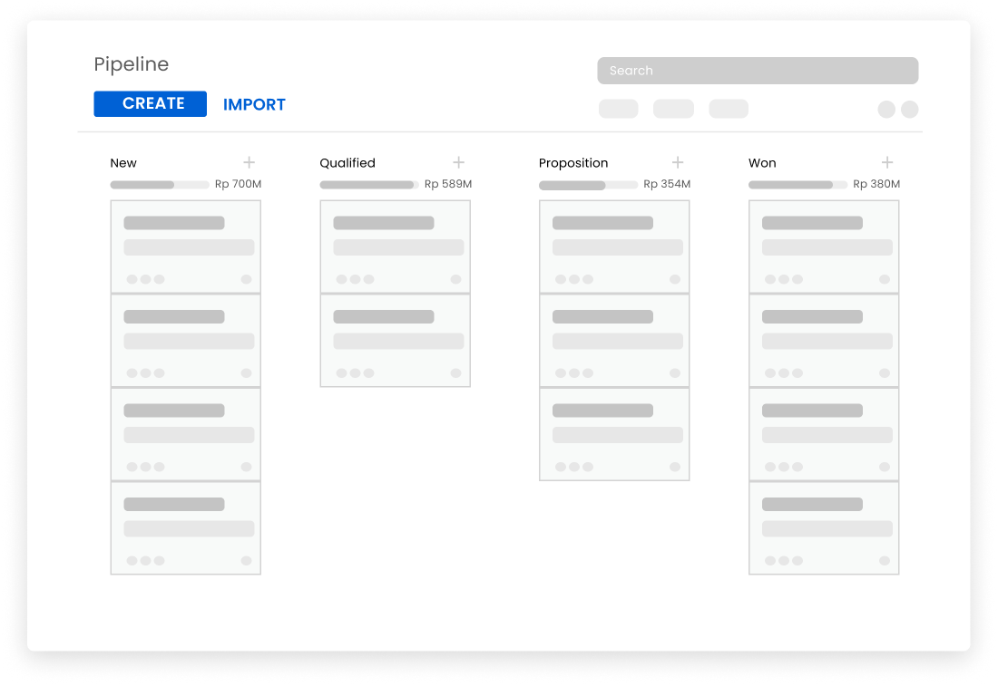Click the plus icon in New column
The width and height of the screenshot is (998, 686).
(249, 163)
